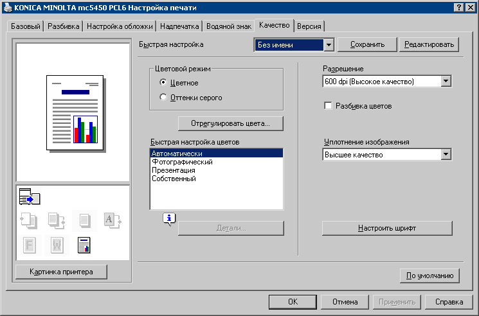Open the Версия tab
The height and width of the screenshot is (316, 479).
pos(309,26)
